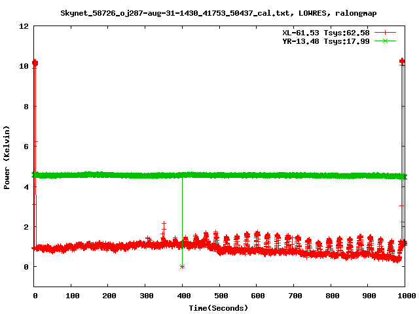The height and width of the screenshot is (314, 419).
Task: Click the green YR legend line sample
Action: point(385,41)
